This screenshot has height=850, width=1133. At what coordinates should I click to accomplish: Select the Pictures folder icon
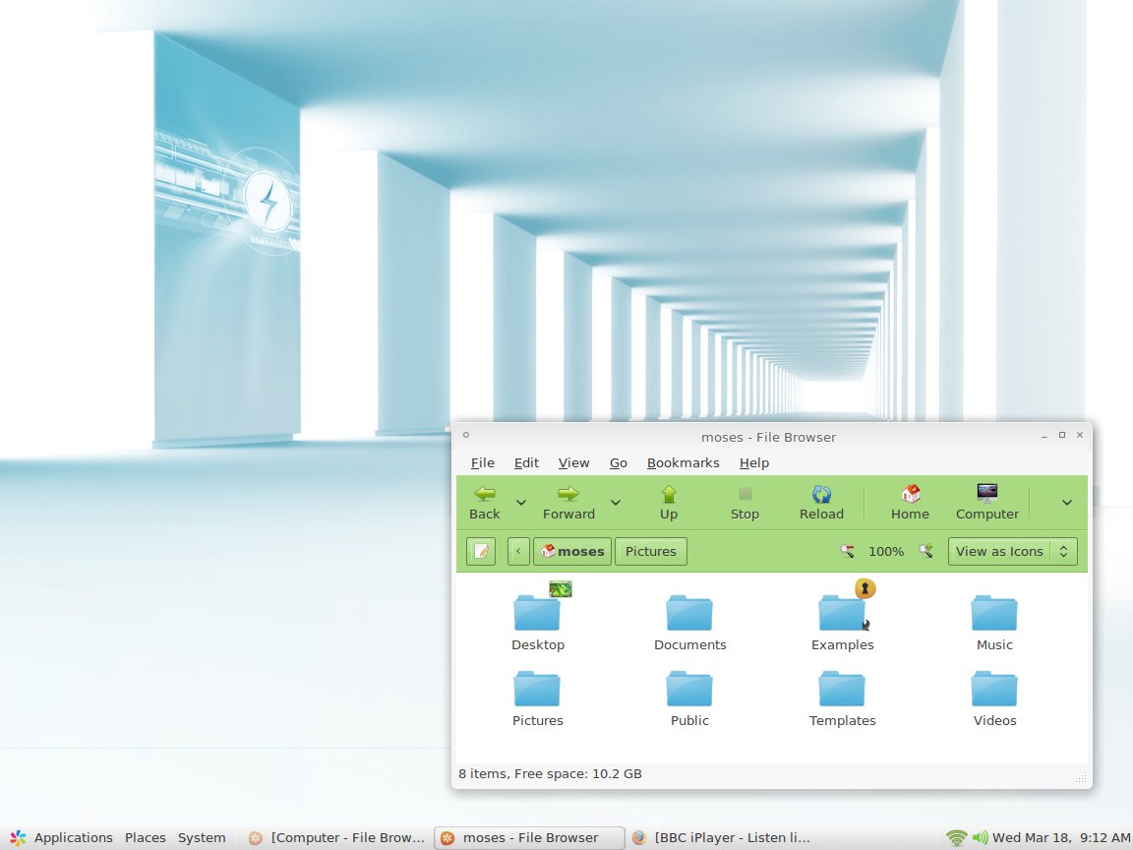pyautogui.click(x=537, y=689)
